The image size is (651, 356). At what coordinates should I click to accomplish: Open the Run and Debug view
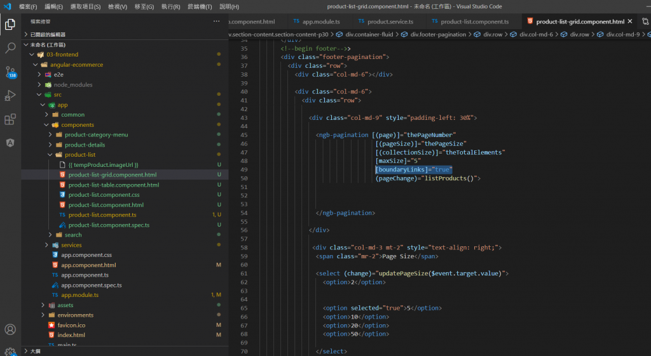point(10,96)
